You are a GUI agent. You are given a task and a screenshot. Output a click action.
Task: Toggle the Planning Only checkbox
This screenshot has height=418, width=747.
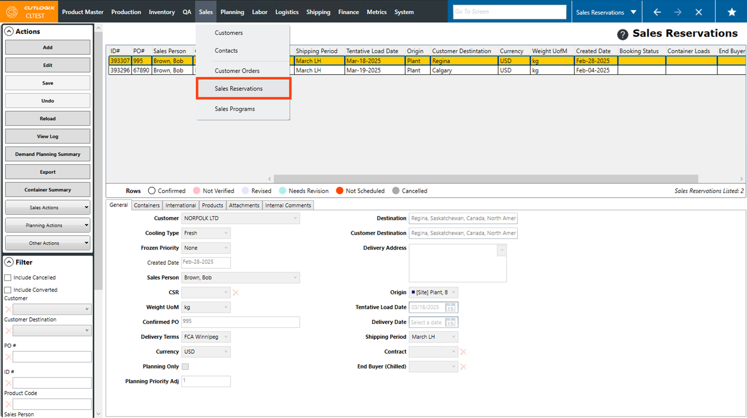point(185,367)
